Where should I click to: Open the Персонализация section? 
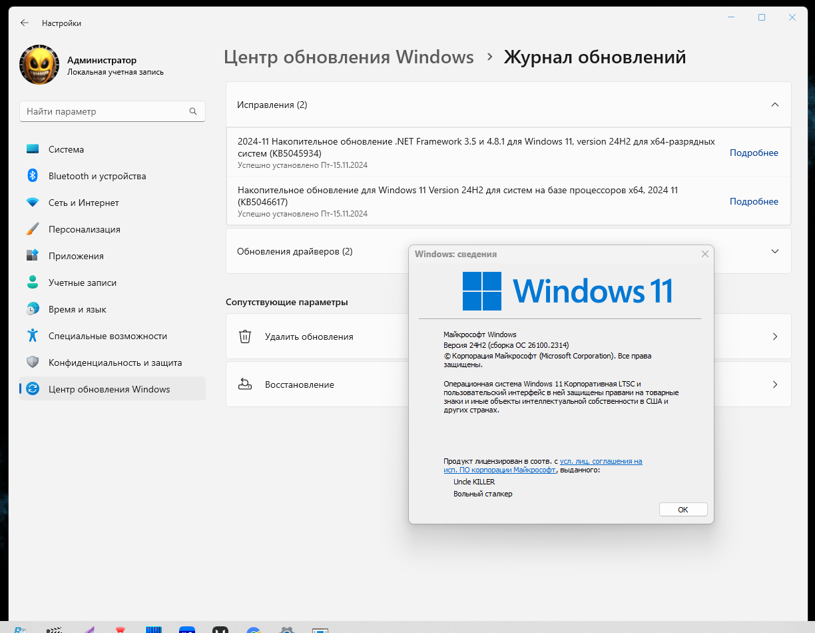coord(113,229)
